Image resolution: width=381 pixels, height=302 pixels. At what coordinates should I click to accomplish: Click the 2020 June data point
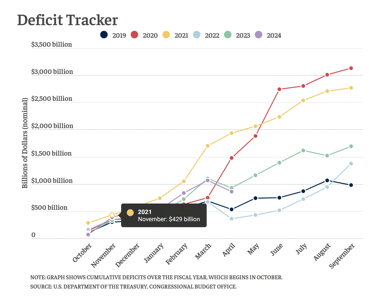pyautogui.click(x=279, y=89)
